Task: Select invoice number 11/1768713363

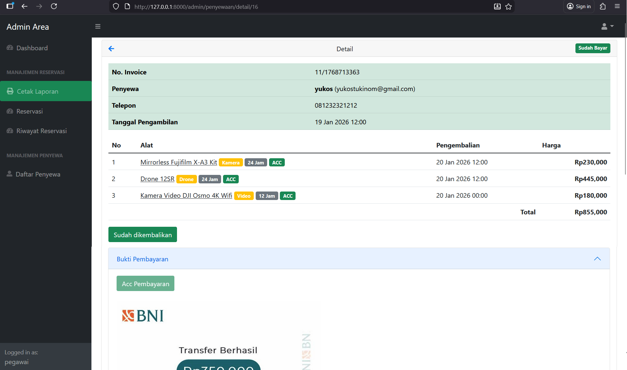Action: [337, 72]
